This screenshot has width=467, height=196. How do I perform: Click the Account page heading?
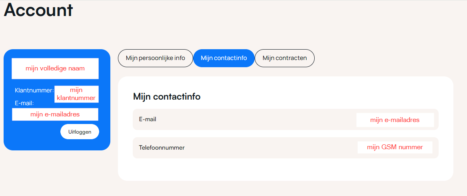38,10
